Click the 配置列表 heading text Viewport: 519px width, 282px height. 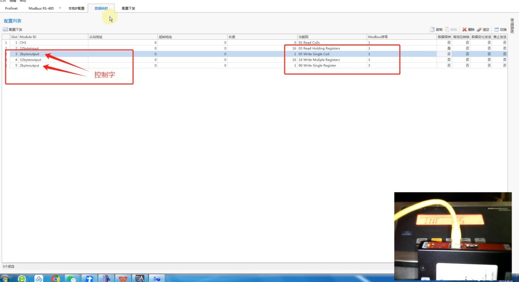coord(13,20)
